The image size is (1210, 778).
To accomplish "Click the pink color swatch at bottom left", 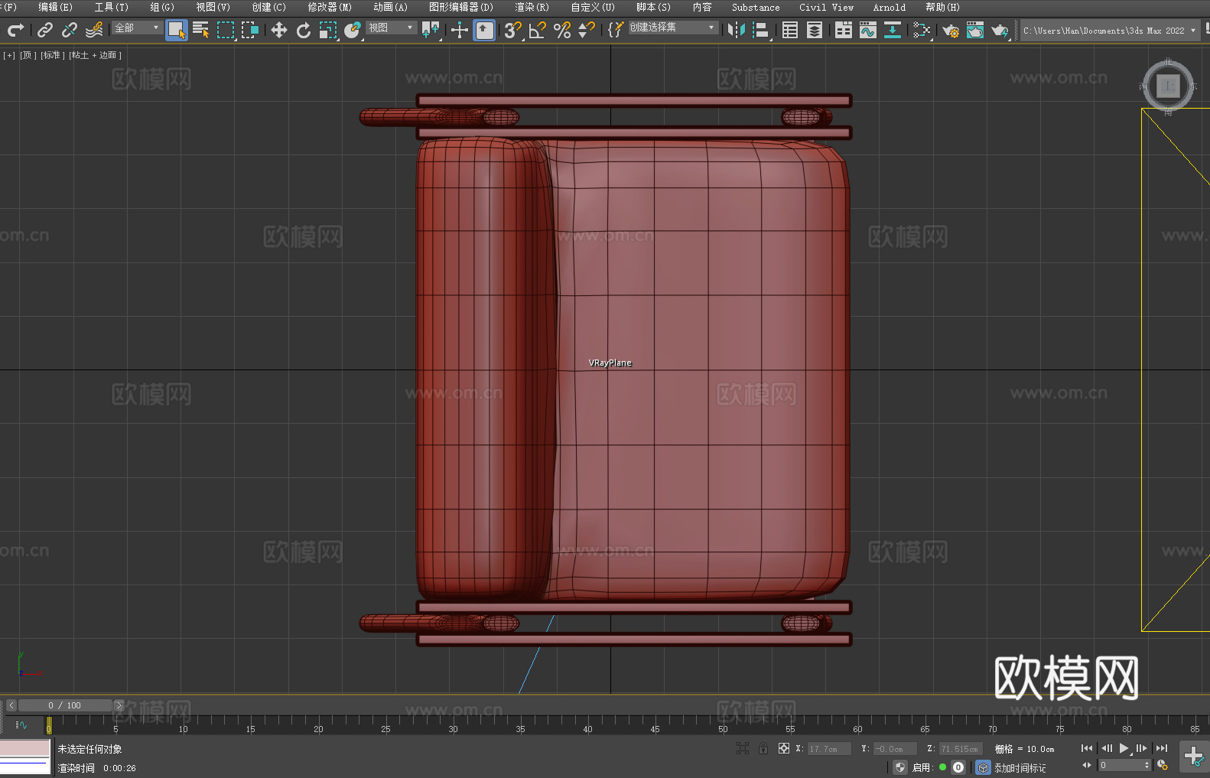I will pyautogui.click(x=24, y=747).
